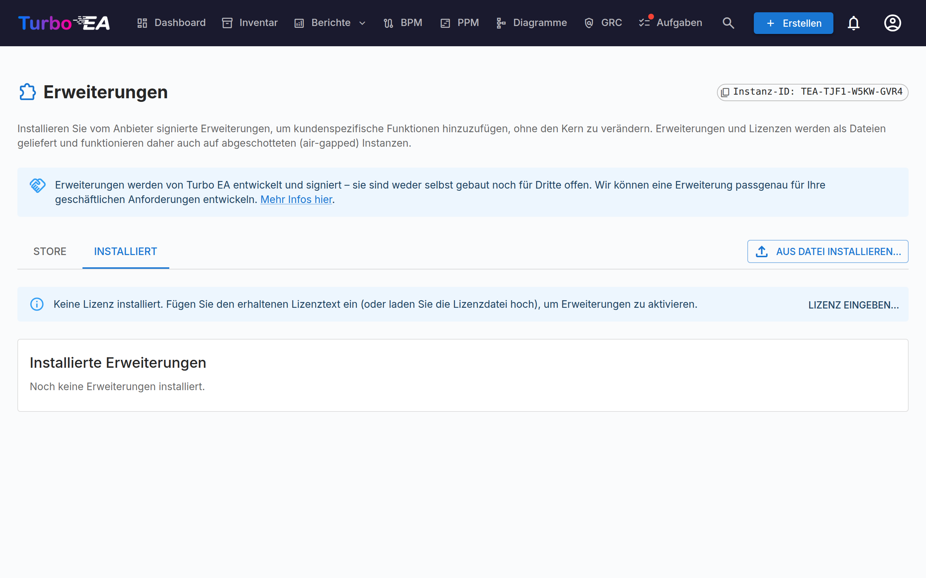Click the Erstellen button
The image size is (926, 578).
(x=793, y=23)
